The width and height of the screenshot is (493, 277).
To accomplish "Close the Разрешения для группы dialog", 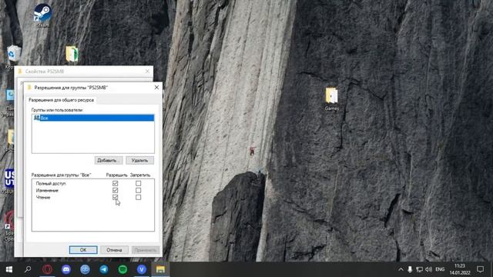I will click(x=156, y=87).
